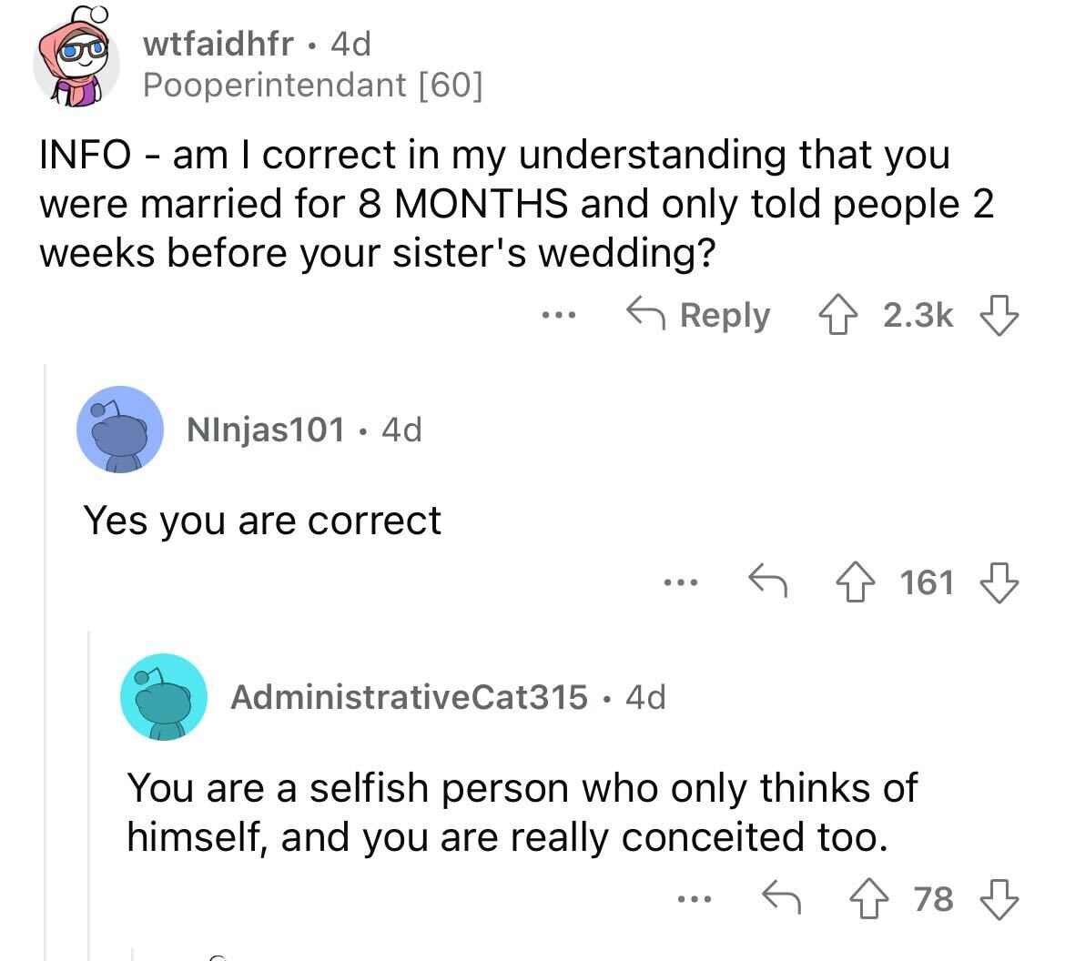This screenshot has height=961, width=1065.
Task: Upvote AdministrativeCat315's comment with 78 points
Action: click(868, 899)
